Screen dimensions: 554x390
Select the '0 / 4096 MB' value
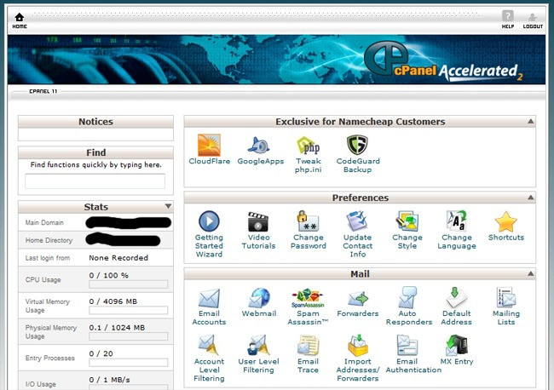(113, 301)
